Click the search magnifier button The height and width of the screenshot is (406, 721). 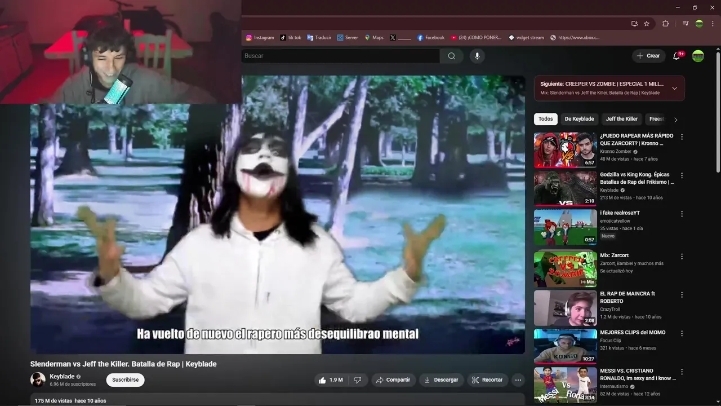coord(452,56)
